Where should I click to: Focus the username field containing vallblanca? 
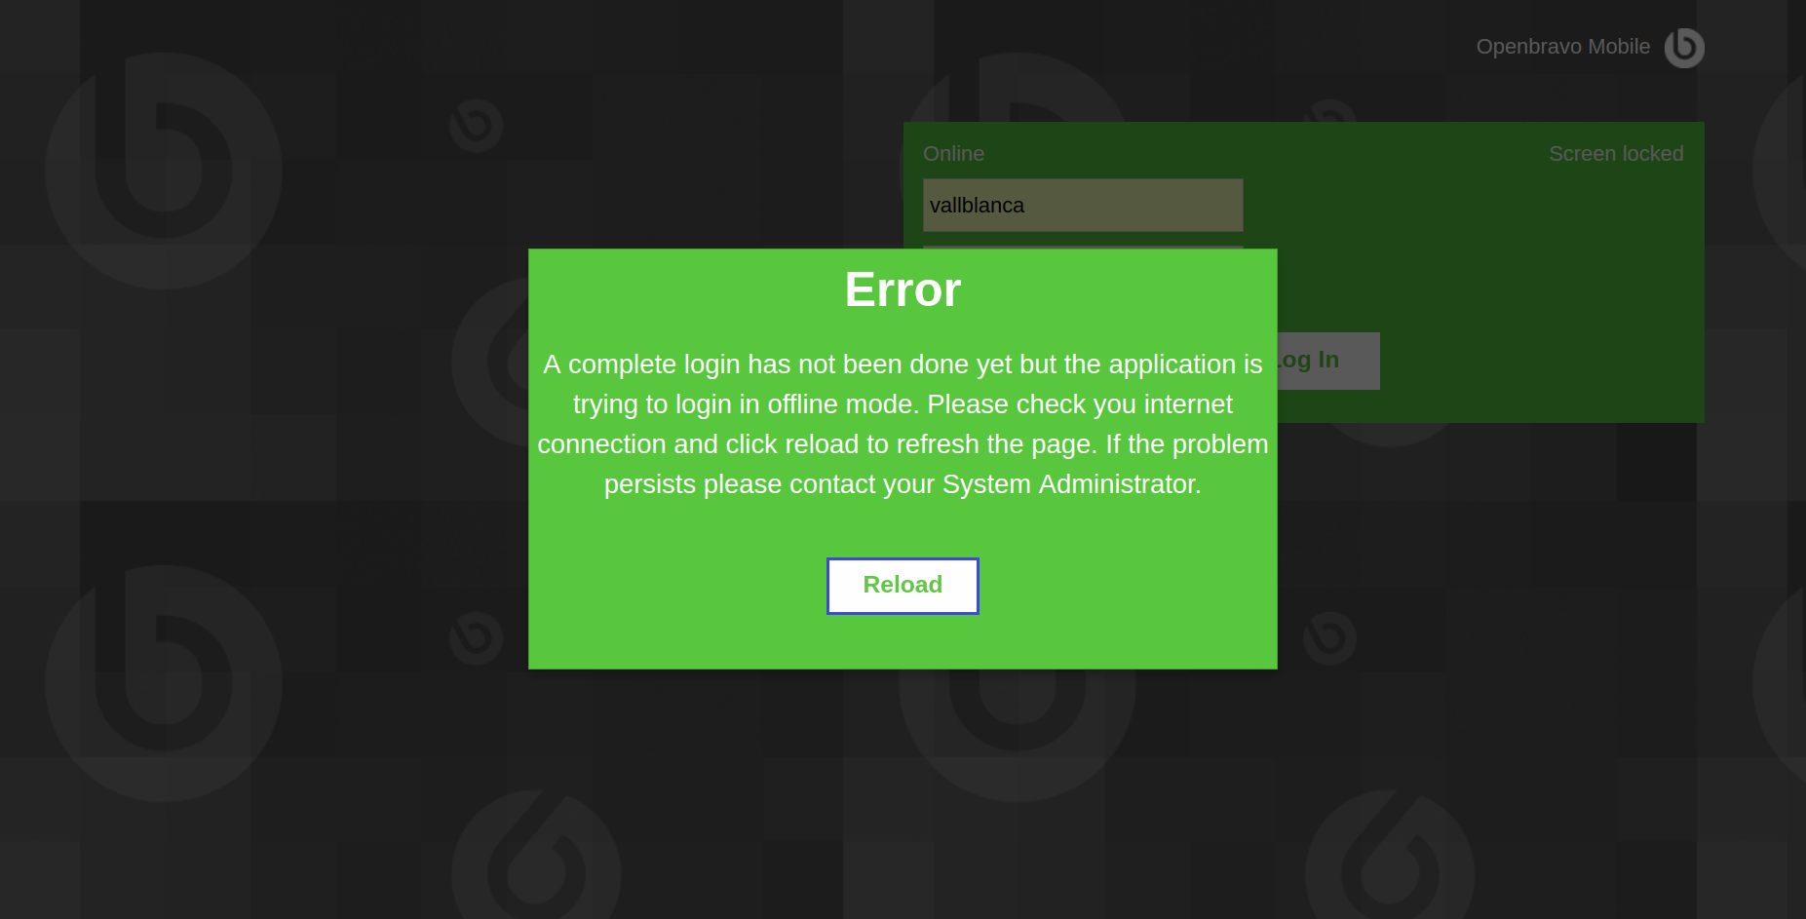tap(1083, 205)
